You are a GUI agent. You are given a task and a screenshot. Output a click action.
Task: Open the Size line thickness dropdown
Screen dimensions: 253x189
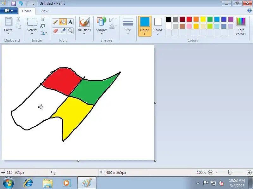click(x=128, y=26)
